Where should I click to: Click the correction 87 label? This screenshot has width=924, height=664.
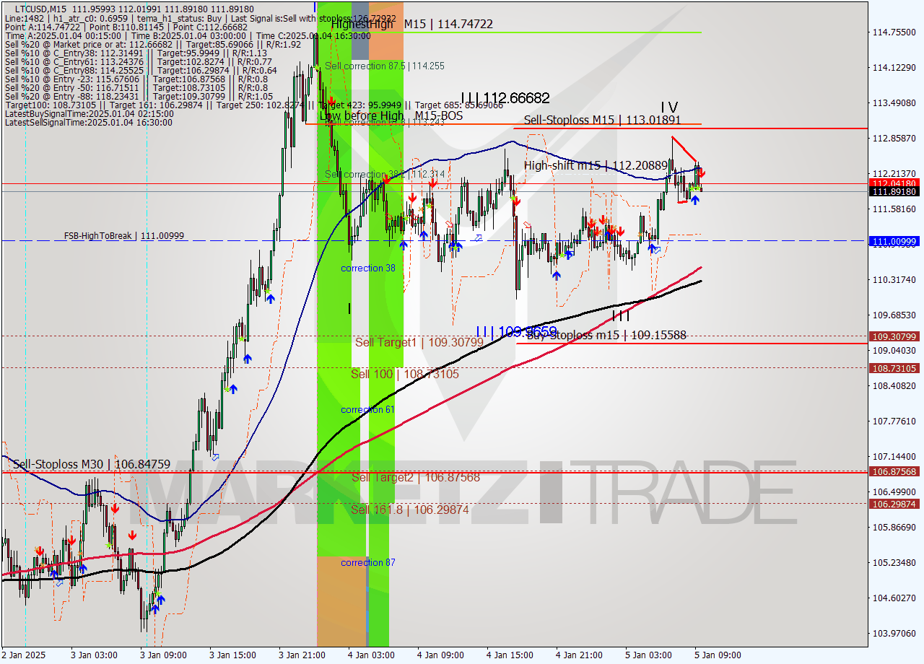coord(368,562)
